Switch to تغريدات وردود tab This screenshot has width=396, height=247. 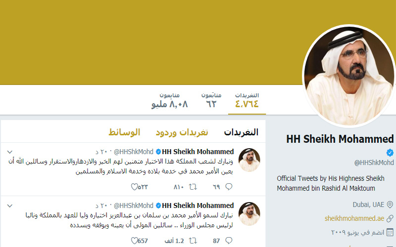pyautogui.click(x=182, y=132)
